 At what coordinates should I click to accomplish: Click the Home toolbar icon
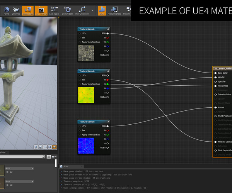(6, 10)
